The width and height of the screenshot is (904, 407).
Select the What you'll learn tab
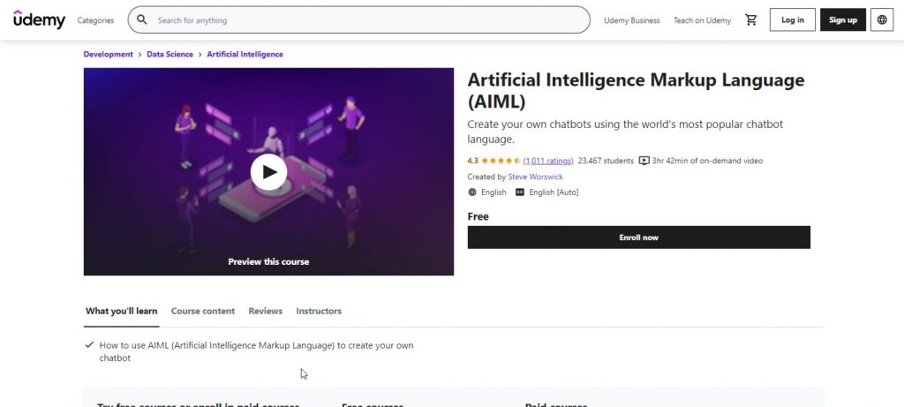click(x=121, y=312)
